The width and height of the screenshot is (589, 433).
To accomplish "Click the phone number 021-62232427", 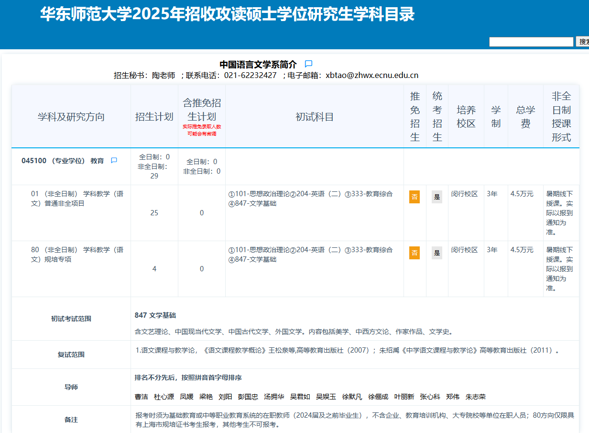I will click(x=250, y=75).
